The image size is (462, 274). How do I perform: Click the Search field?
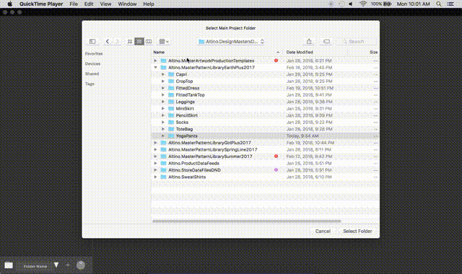pos(357,42)
